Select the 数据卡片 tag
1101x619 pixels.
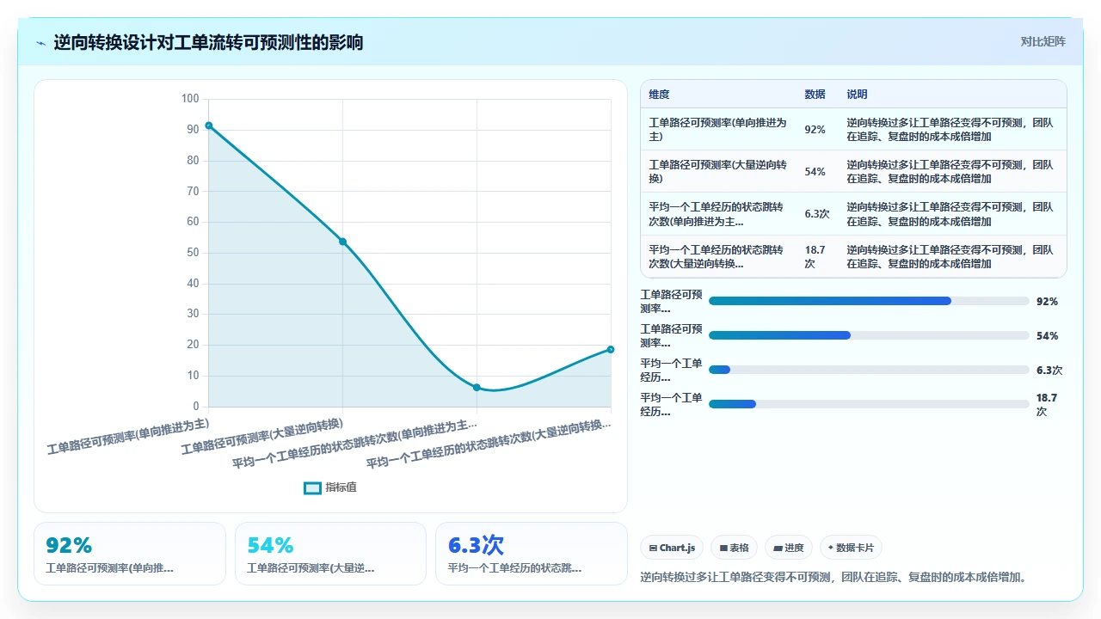851,548
